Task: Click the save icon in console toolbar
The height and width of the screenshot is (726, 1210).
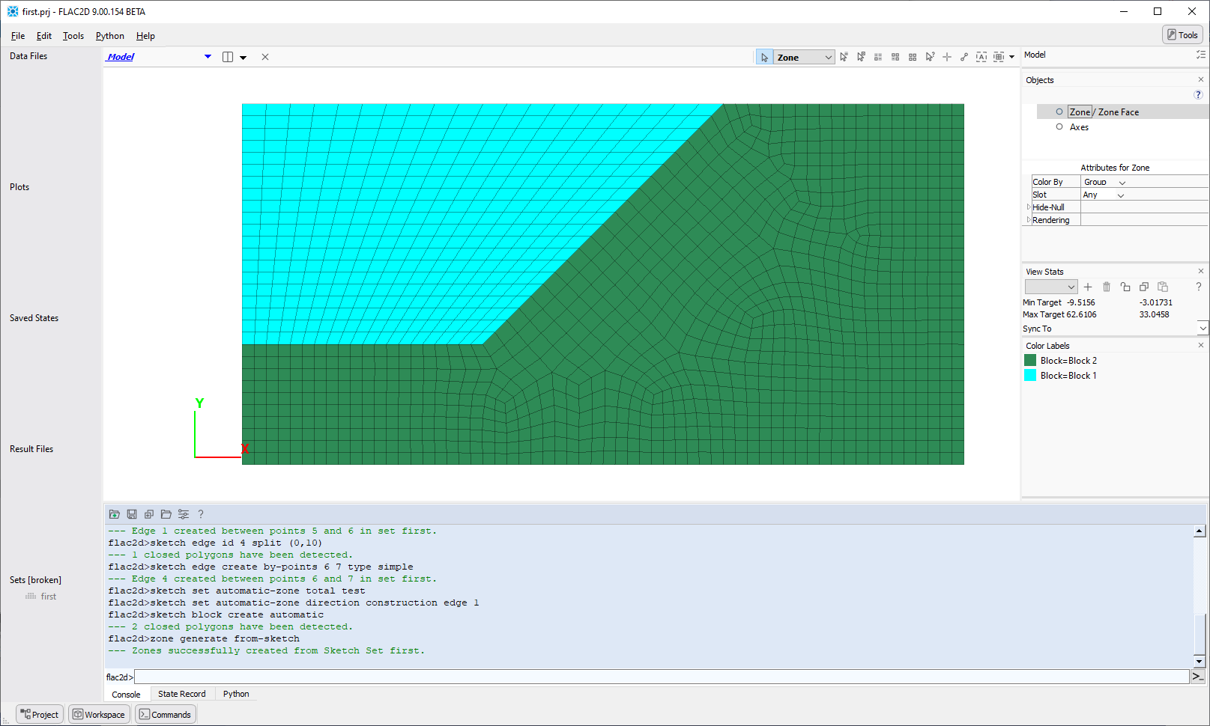Action: click(132, 514)
